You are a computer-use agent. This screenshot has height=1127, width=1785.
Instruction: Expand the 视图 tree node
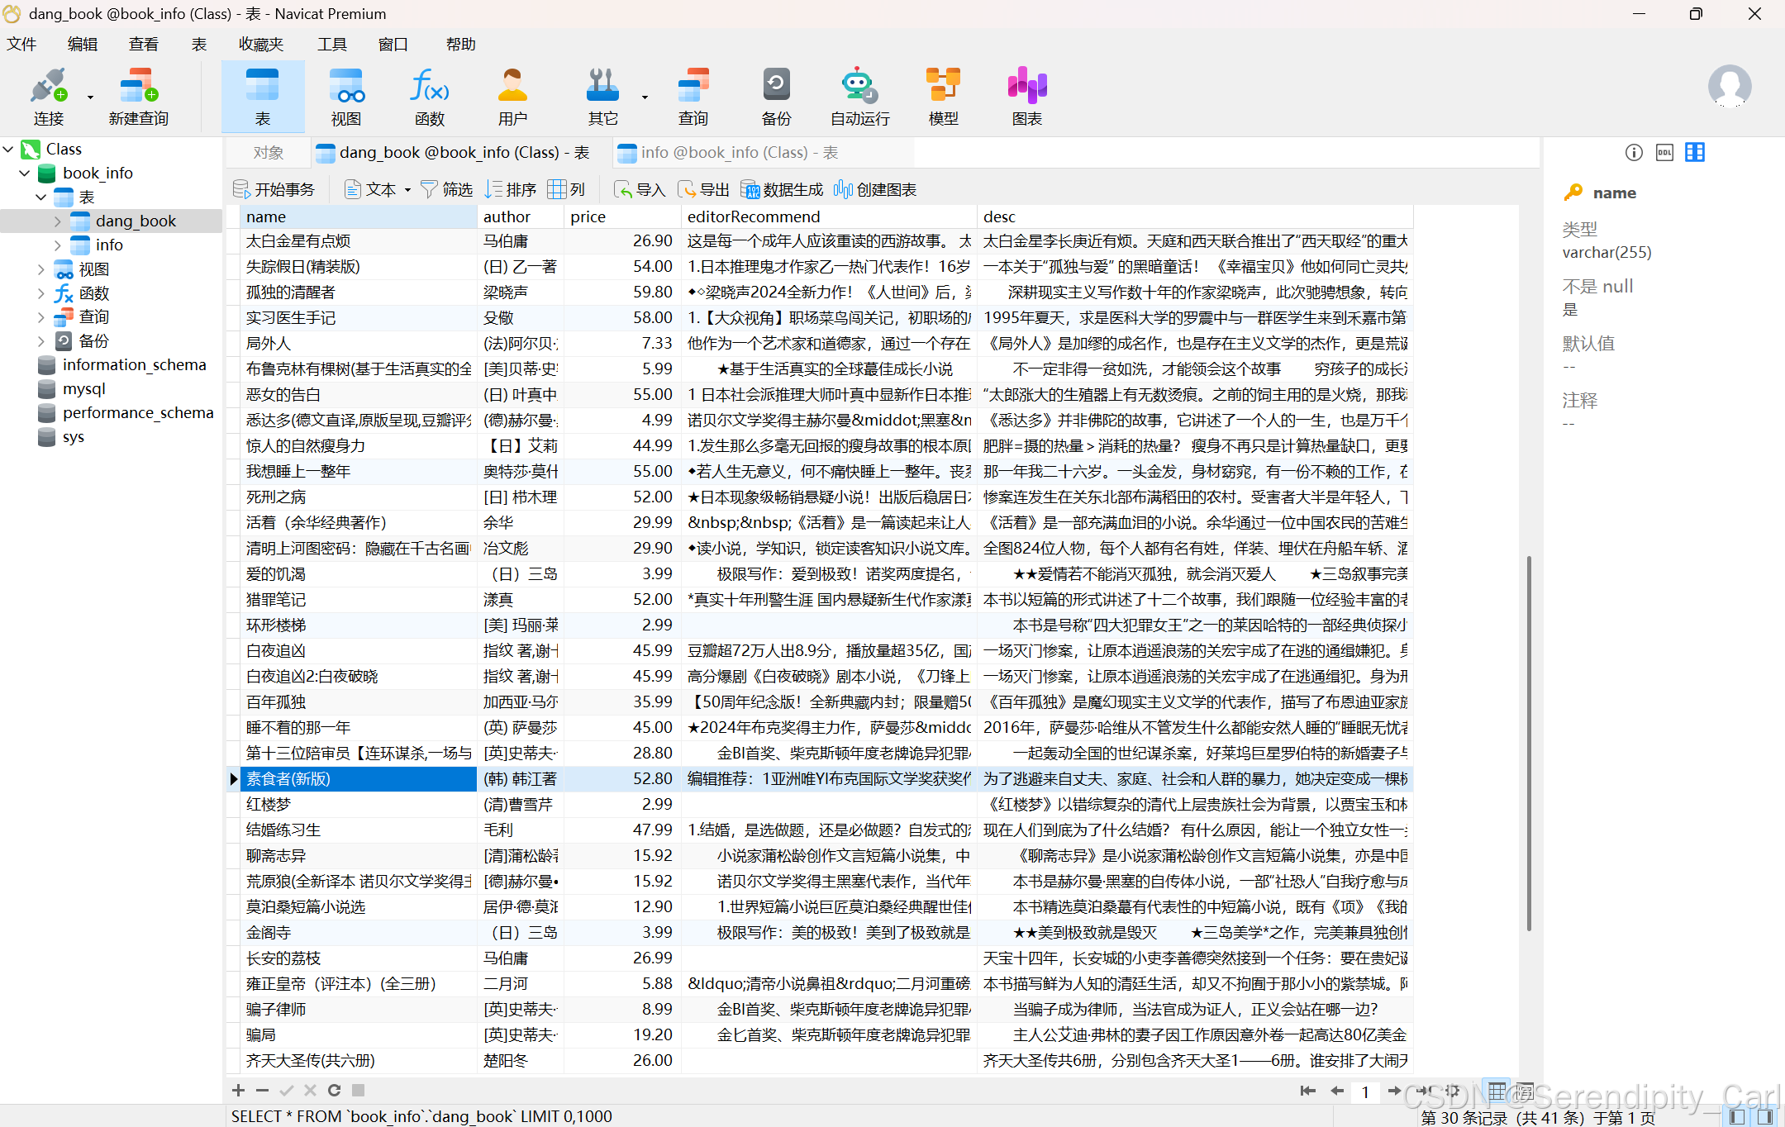pos(41,269)
